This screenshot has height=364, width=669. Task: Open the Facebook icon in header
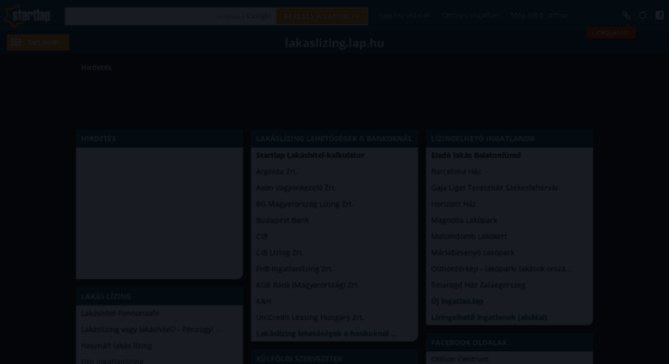(660, 15)
